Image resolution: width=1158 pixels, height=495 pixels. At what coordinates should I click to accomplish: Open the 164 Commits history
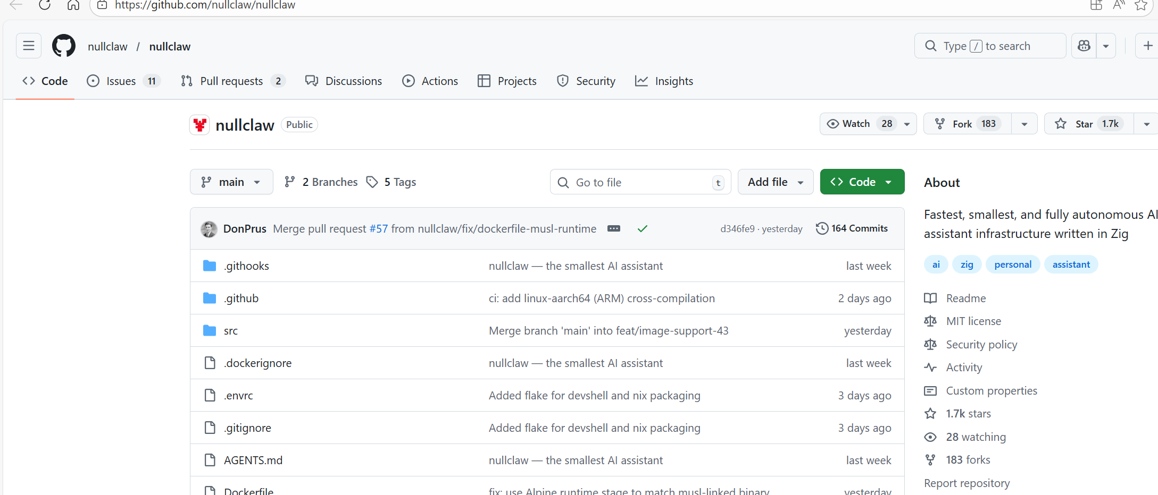click(852, 228)
